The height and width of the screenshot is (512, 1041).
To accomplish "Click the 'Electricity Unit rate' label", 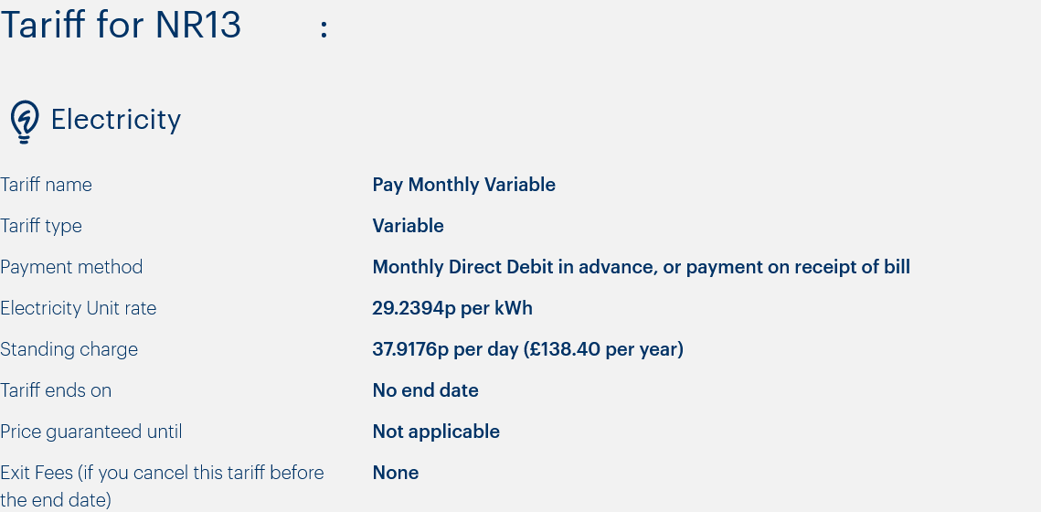I will 79,308.
